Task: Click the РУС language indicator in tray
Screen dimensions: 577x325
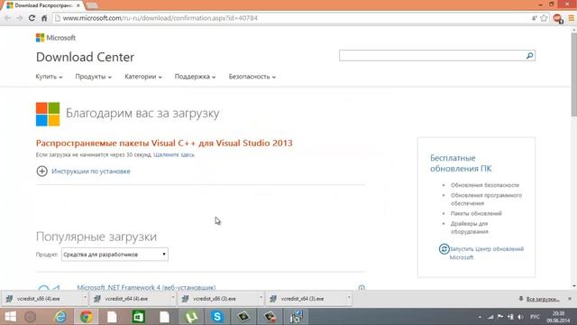Action: point(535,317)
